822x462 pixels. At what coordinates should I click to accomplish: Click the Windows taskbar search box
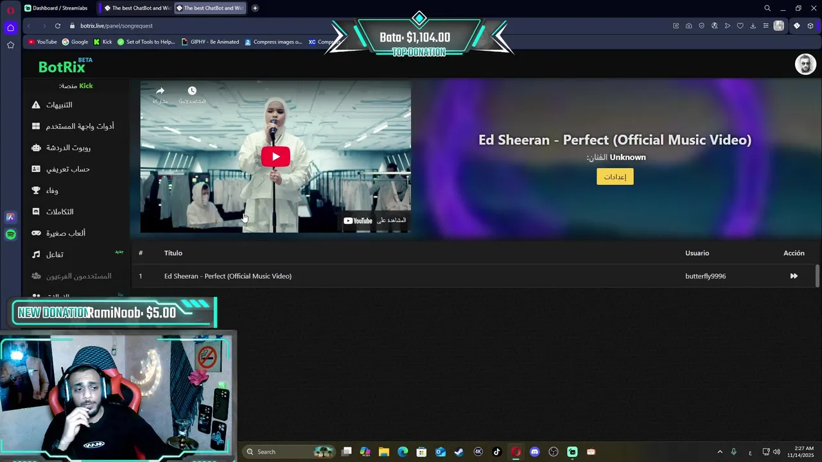click(x=288, y=452)
